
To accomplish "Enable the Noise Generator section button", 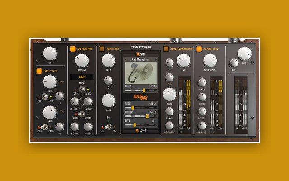I will pyautogui.click(x=166, y=48).
